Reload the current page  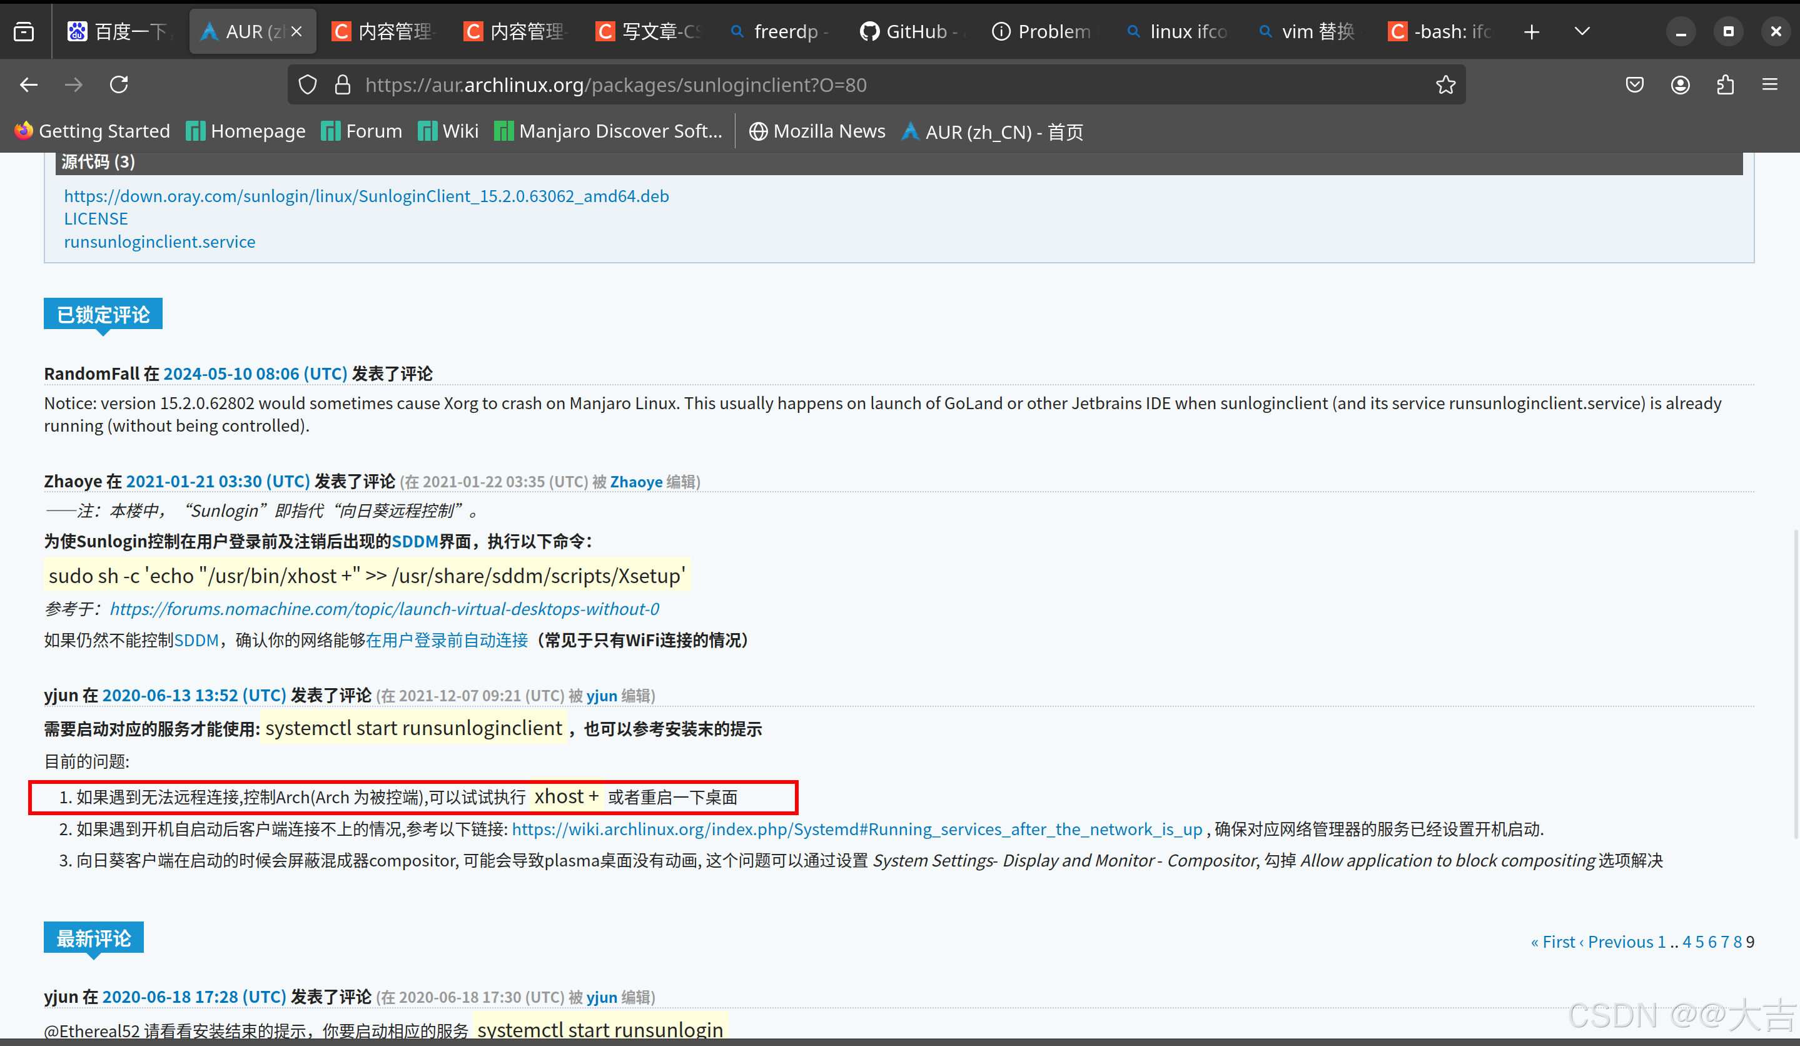tap(119, 84)
